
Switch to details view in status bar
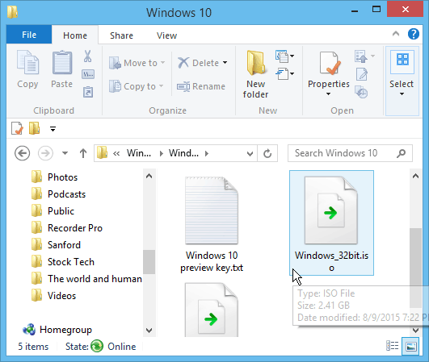point(392,346)
